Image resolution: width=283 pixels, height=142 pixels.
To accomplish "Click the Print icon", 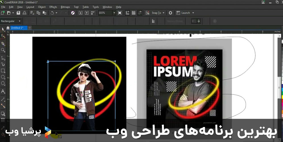I will (x=24, y=13).
